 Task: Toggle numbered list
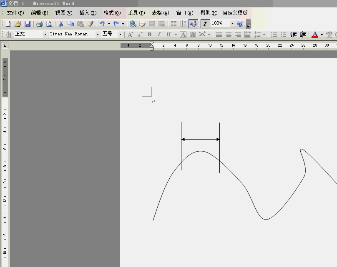point(274,35)
